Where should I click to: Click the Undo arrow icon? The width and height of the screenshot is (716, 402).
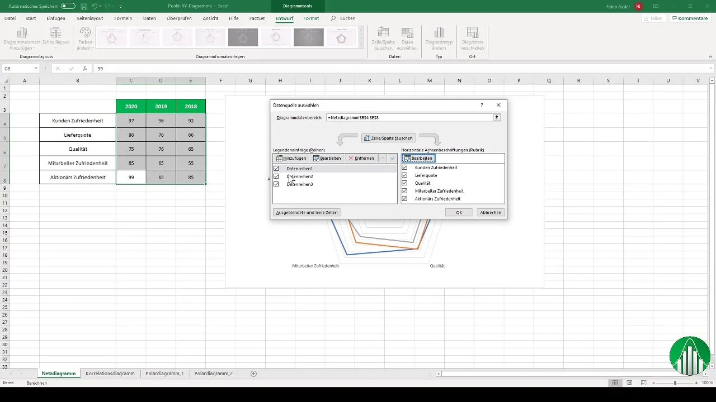(x=95, y=6)
